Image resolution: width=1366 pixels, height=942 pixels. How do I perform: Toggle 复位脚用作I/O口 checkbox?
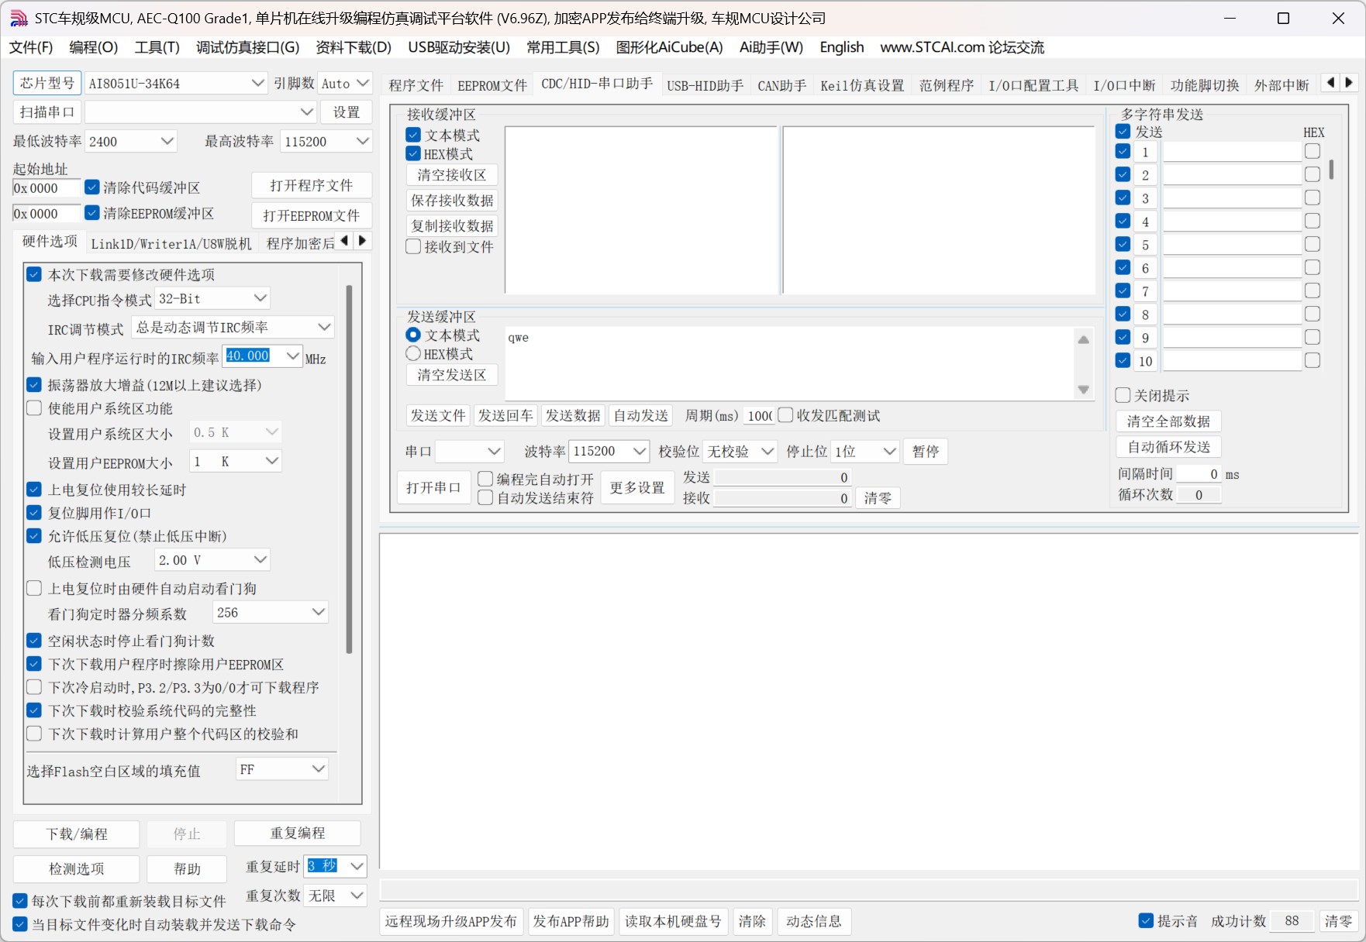34,512
